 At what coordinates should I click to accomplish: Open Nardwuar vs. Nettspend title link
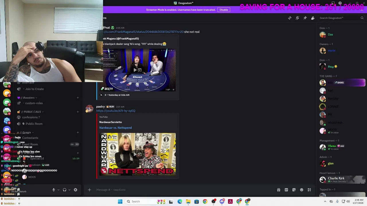tap(116, 128)
